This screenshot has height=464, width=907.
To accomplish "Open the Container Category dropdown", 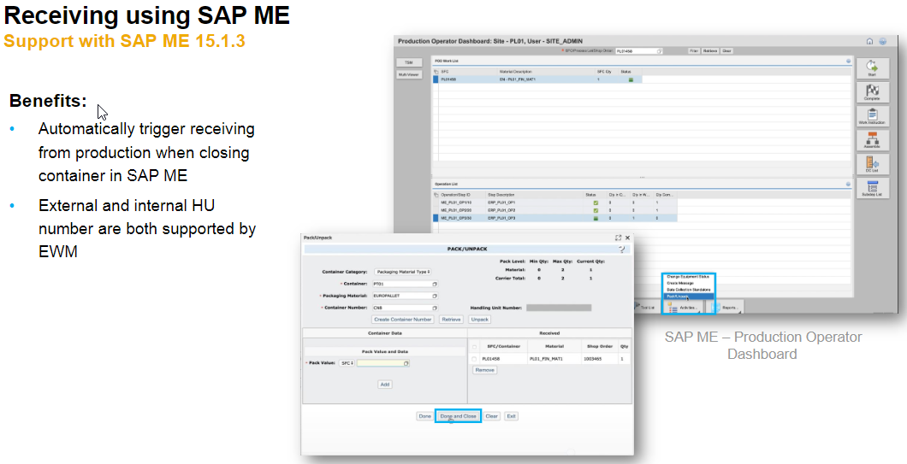I will (x=402, y=271).
